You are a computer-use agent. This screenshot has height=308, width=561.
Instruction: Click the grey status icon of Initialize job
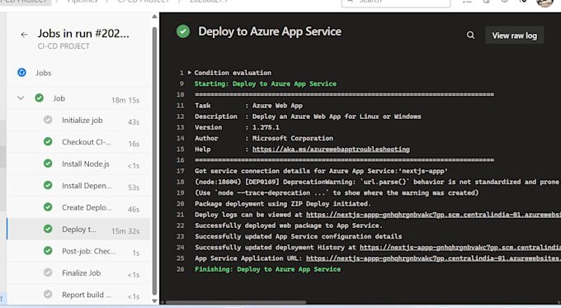[x=48, y=120]
